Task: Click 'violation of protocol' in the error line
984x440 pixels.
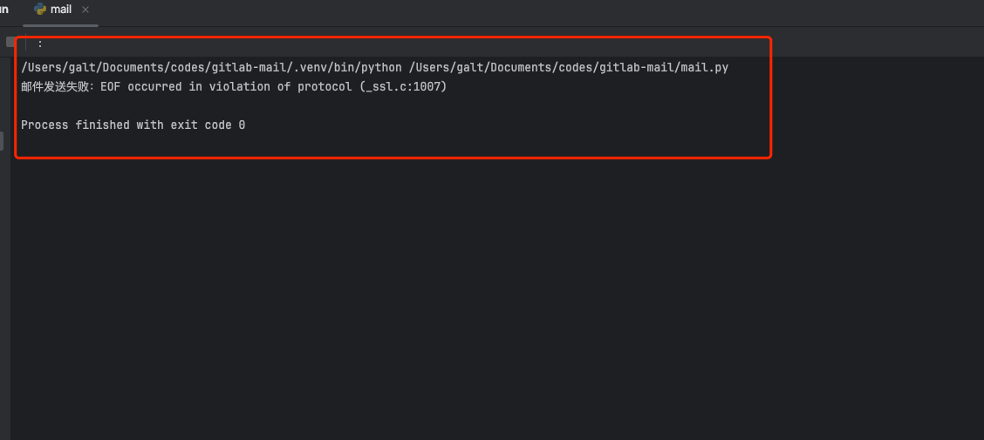Action: pos(280,87)
